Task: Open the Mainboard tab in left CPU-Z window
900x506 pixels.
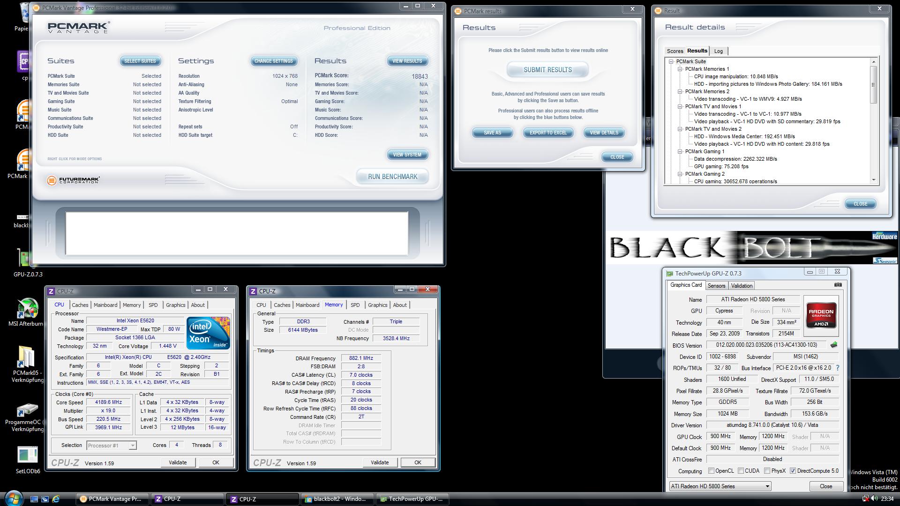Action: [105, 305]
